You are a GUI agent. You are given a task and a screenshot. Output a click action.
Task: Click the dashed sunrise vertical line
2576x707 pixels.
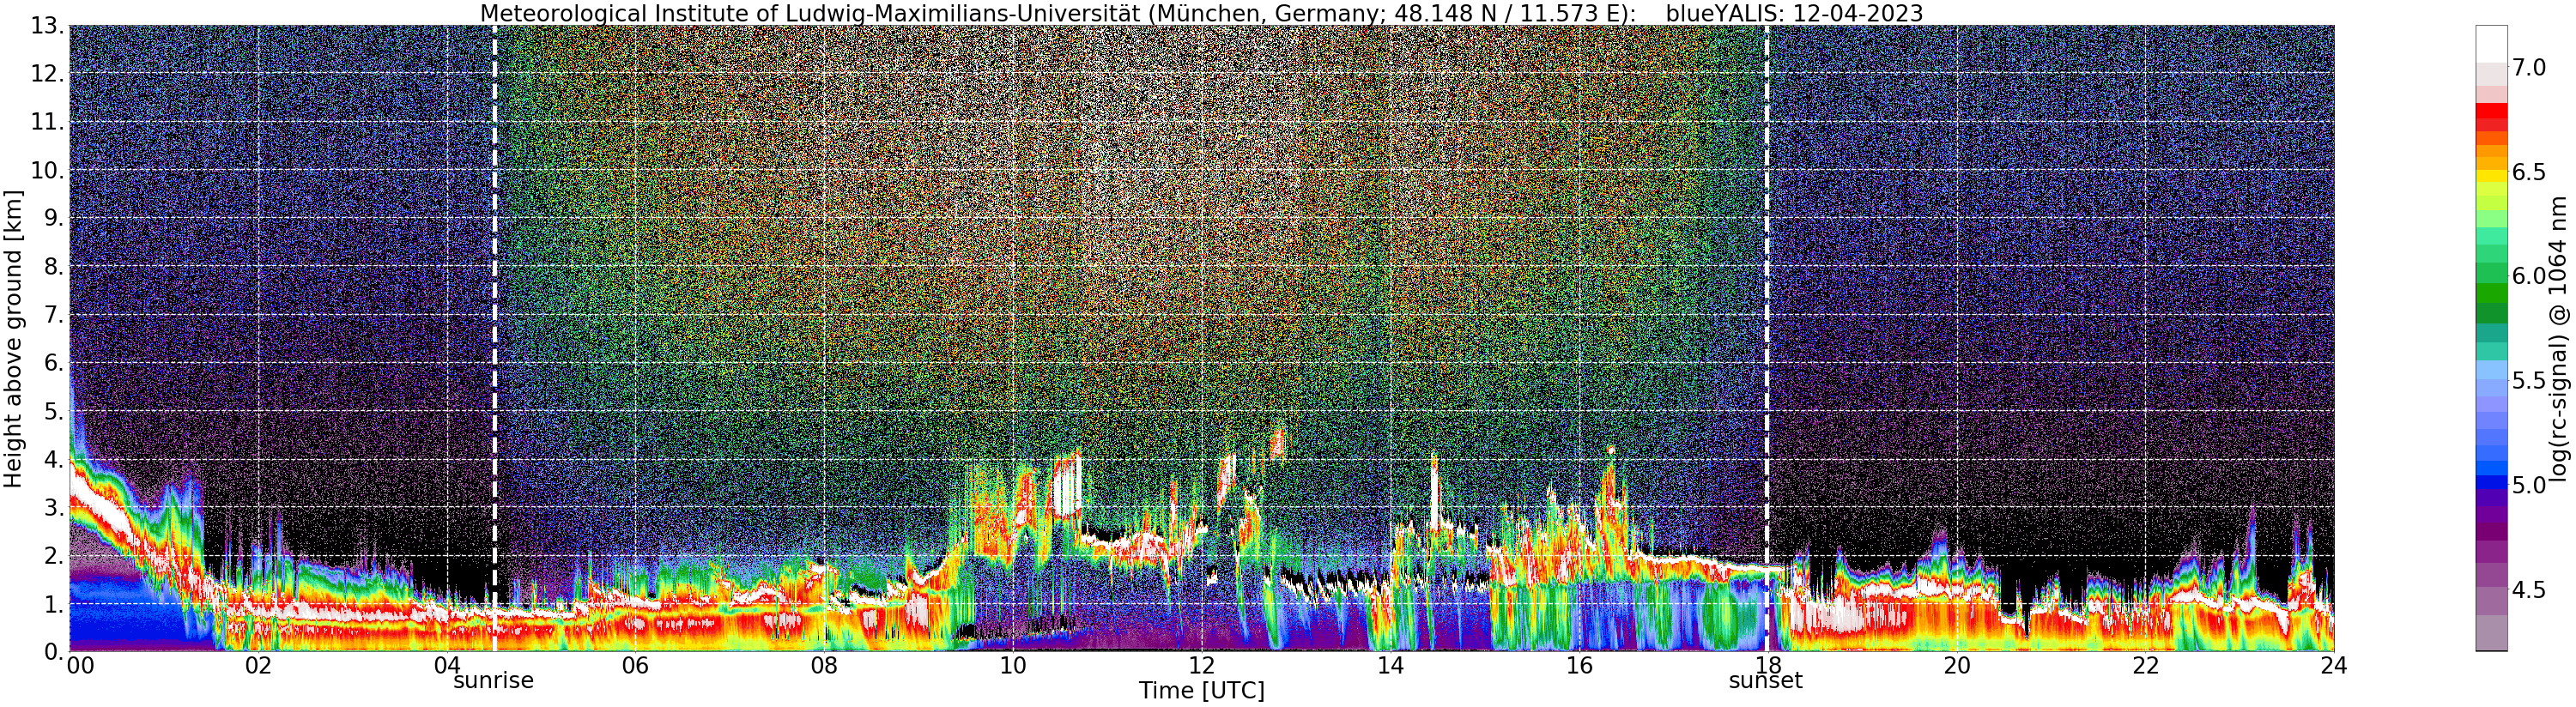point(494,338)
